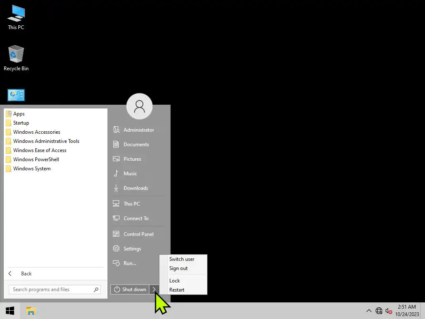Image resolution: width=425 pixels, height=319 pixels.
Task: Click the Connect To monitor icon
Action: (x=116, y=218)
